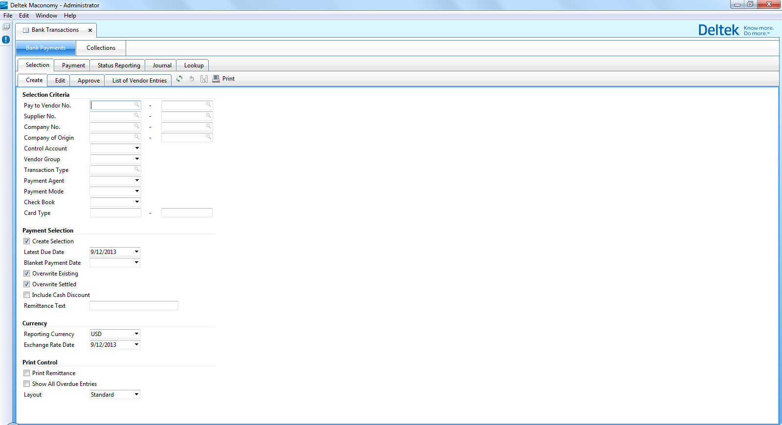The image size is (782, 425).
Task: Switch to the Payment tab
Action: click(73, 65)
